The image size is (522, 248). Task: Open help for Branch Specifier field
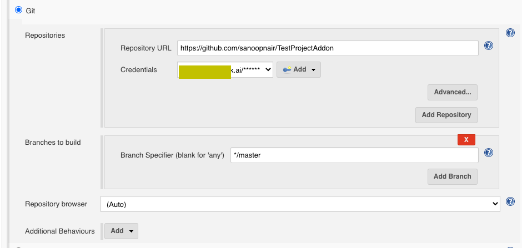pyautogui.click(x=489, y=153)
